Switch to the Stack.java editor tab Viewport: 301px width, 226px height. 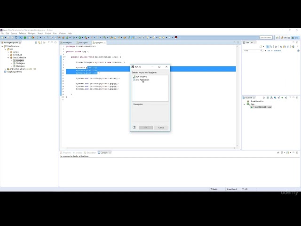(83, 43)
